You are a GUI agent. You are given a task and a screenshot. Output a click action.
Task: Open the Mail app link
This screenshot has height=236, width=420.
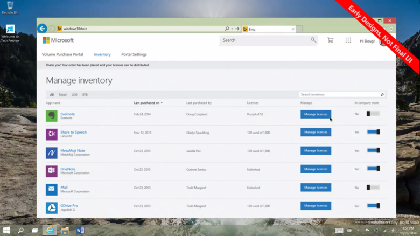point(64,187)
